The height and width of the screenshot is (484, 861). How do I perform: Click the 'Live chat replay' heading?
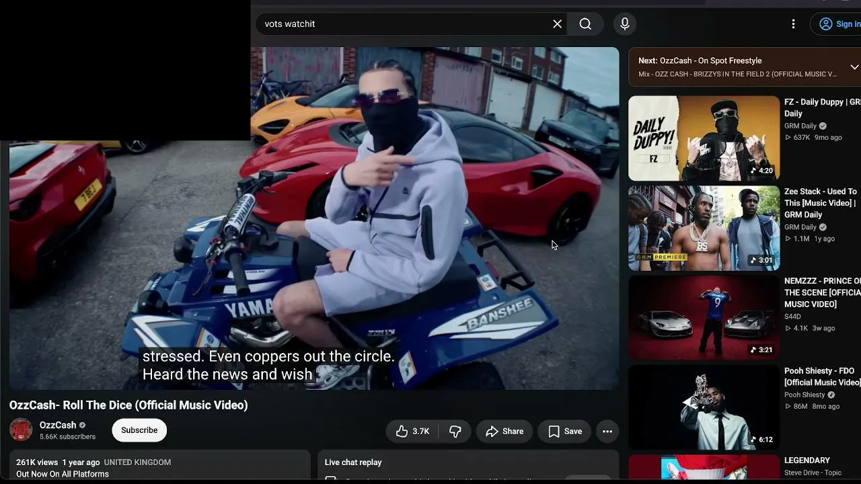point(353,462)
